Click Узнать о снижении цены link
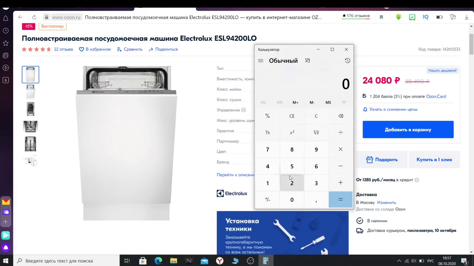This screenshot has width=474, height=266. coord(390,109)
